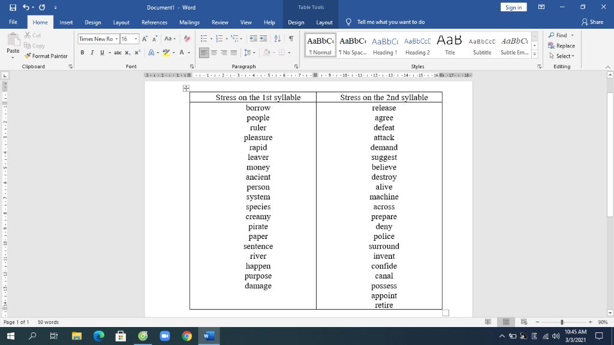The width and height of the screenshot is (614, 345).
Task: Click the Tell me what you want to do box
Action: [x=391, y=22]
